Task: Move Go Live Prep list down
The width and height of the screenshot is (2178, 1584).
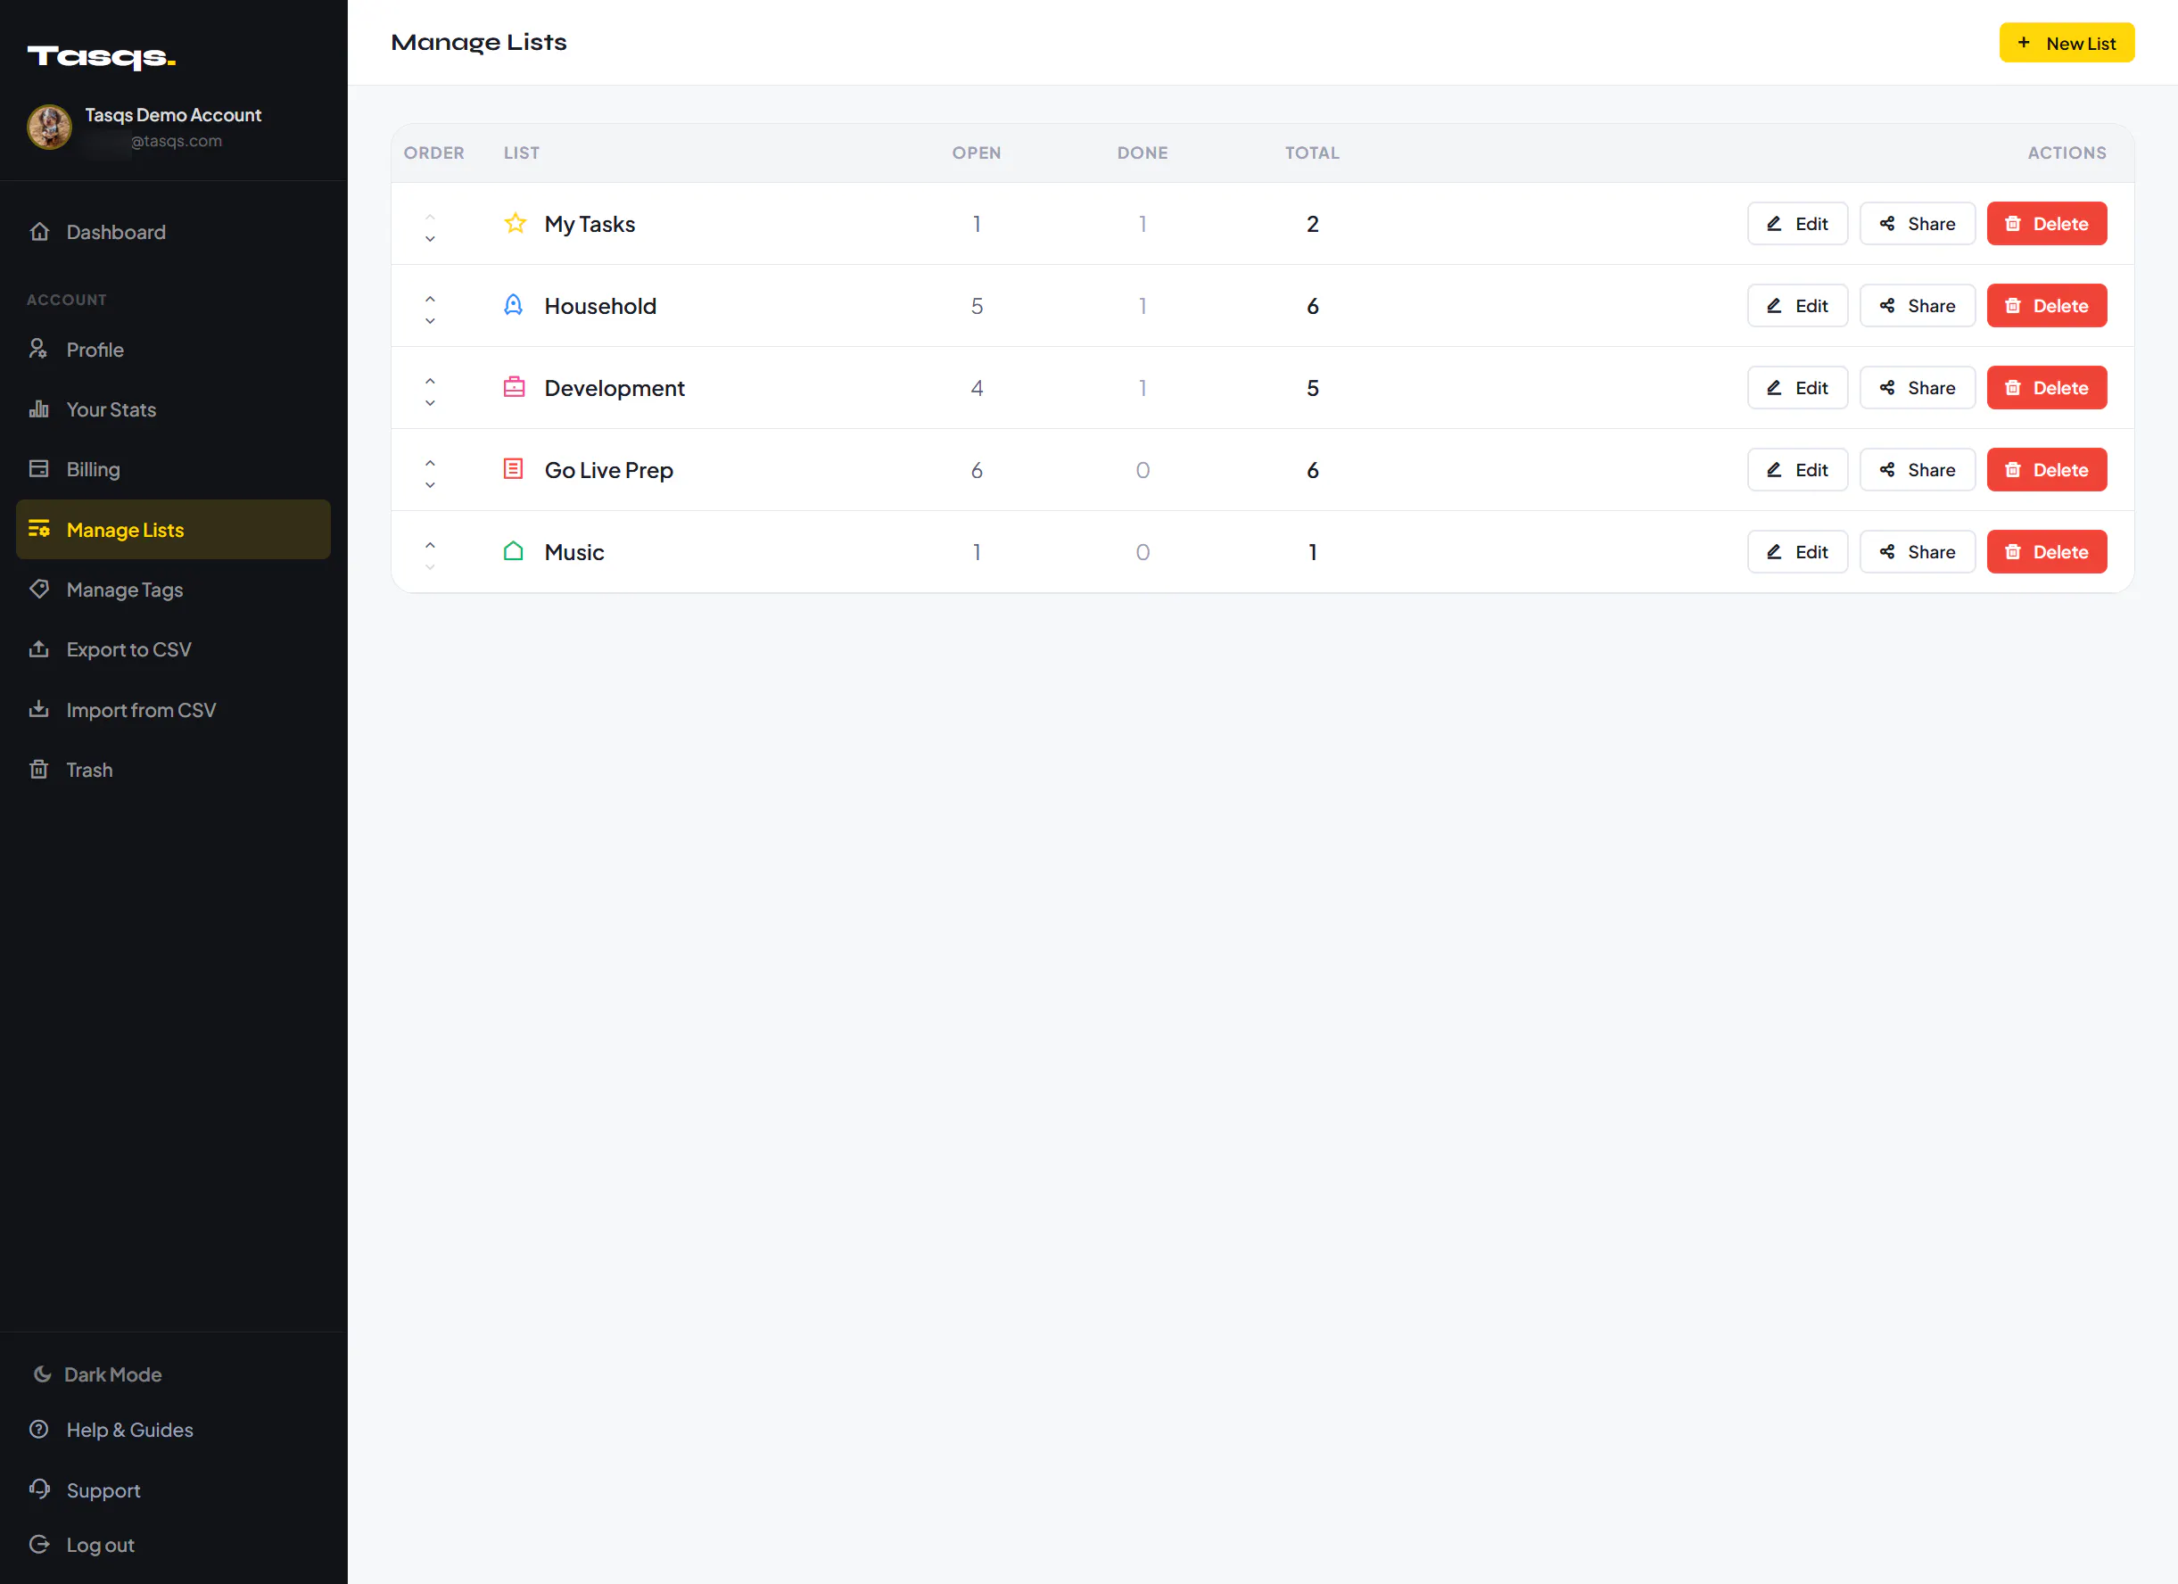Action: point(430,485)
